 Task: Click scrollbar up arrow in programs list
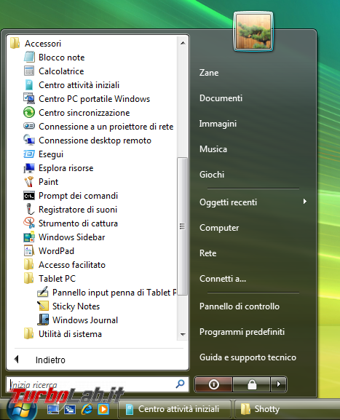(183, 43)
